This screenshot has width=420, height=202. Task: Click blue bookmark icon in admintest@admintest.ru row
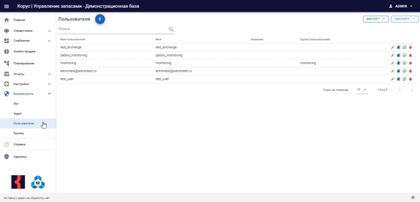[x=399, y=71]
